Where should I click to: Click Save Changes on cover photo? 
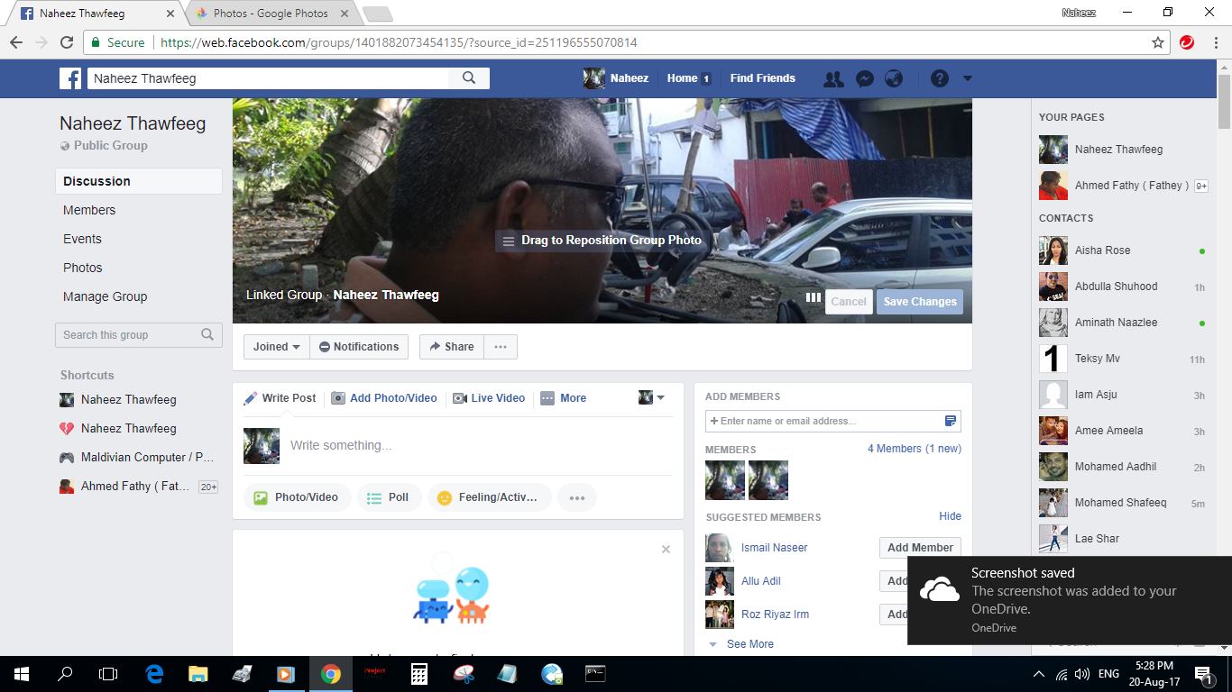920,302
